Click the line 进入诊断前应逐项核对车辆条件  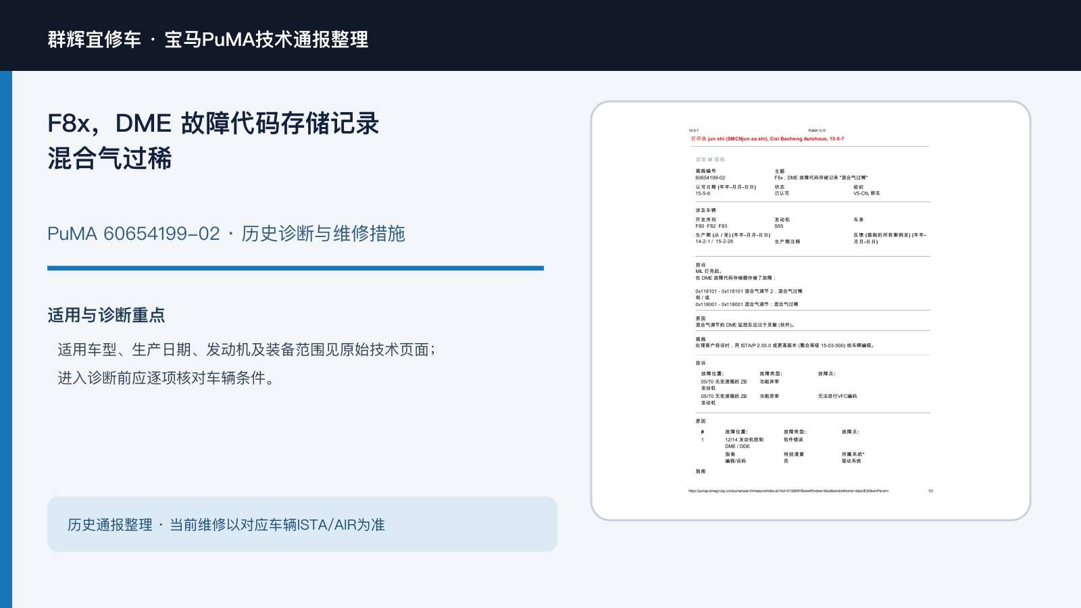[x=167, y=378]
